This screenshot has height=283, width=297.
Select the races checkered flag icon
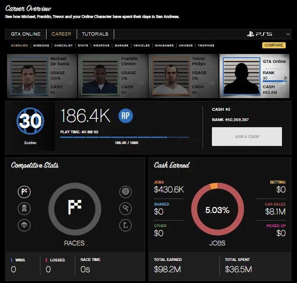coord(24,191)
